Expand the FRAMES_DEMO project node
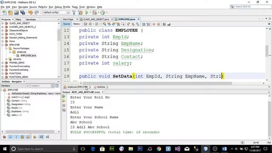This screenshot has width=272, height=153. (3, 62)
